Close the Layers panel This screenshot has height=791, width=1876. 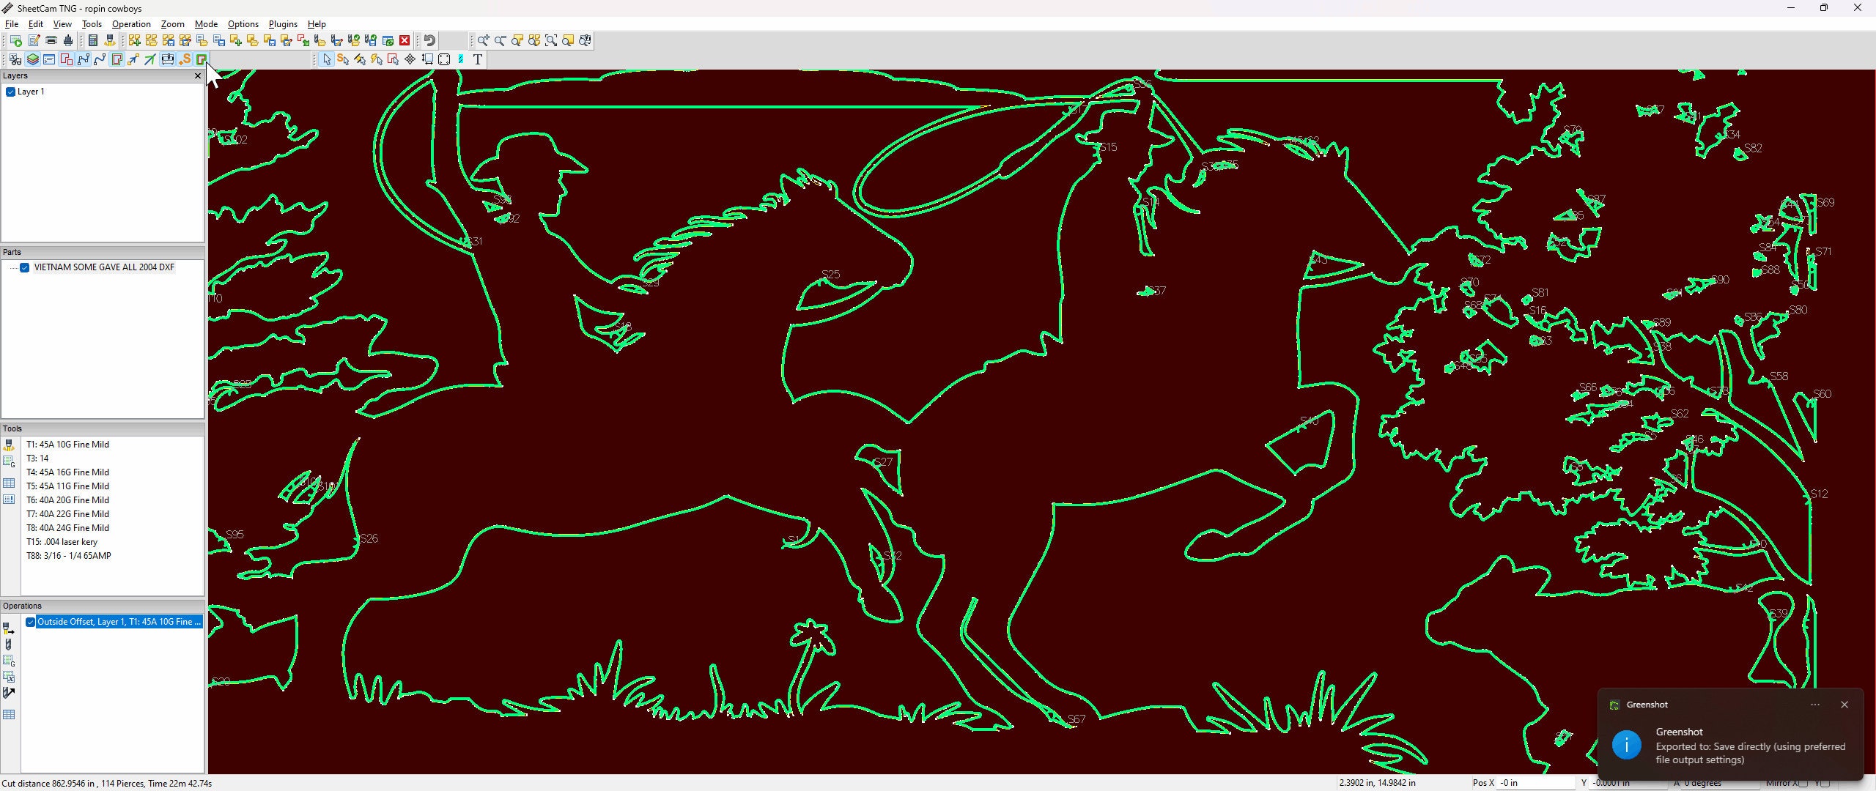click(197, 76)
